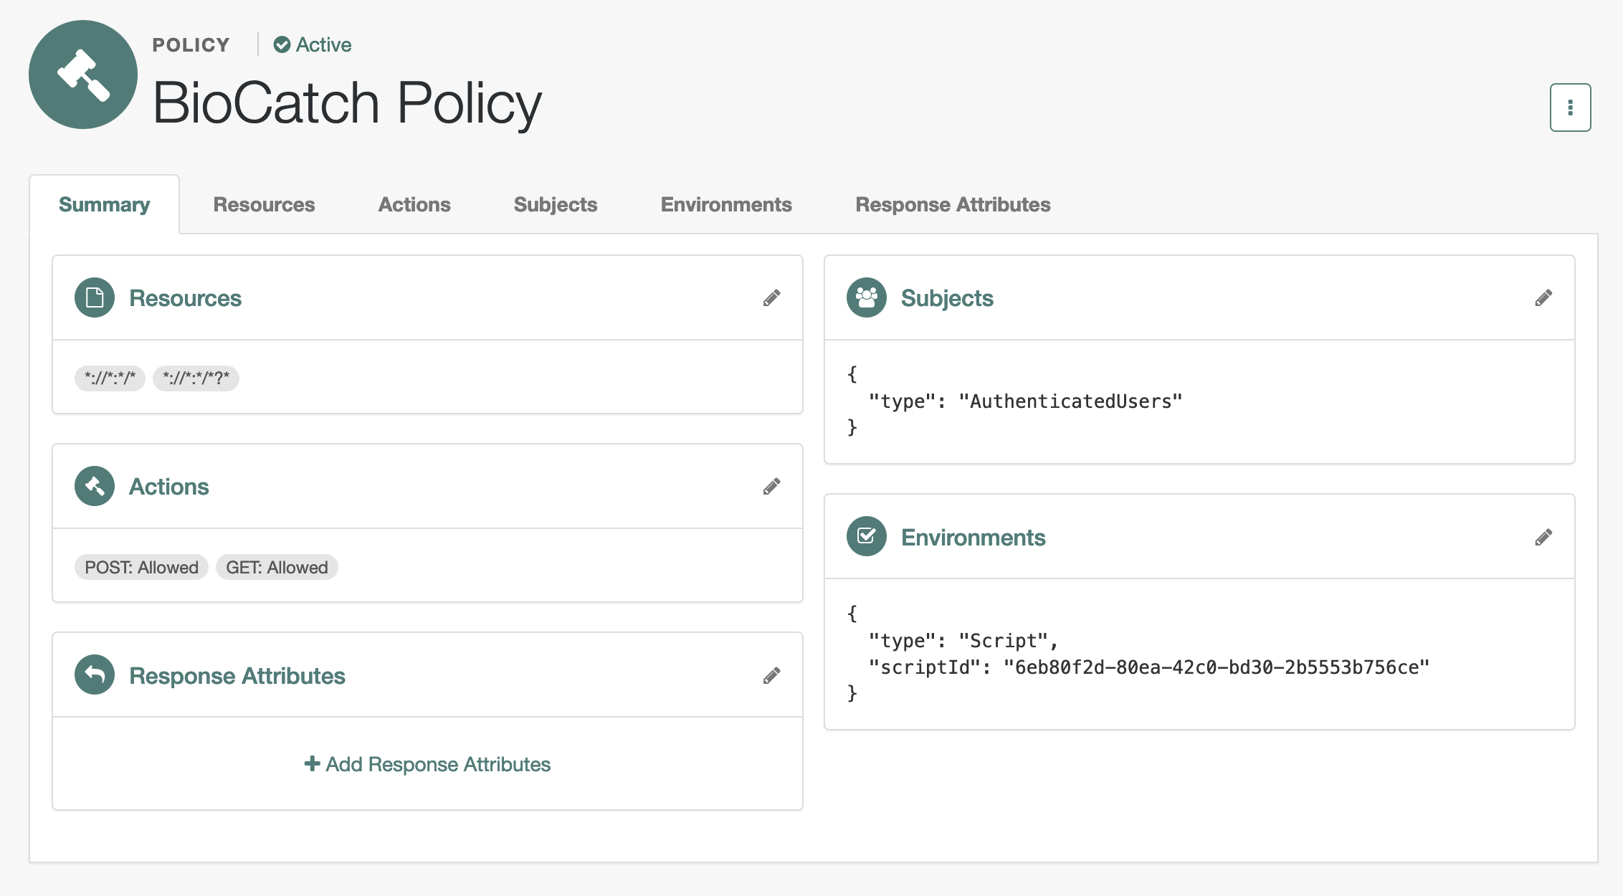Switch to the Resources tab
The width and height of the screenshot is (1623, 896).
[264, 204]
